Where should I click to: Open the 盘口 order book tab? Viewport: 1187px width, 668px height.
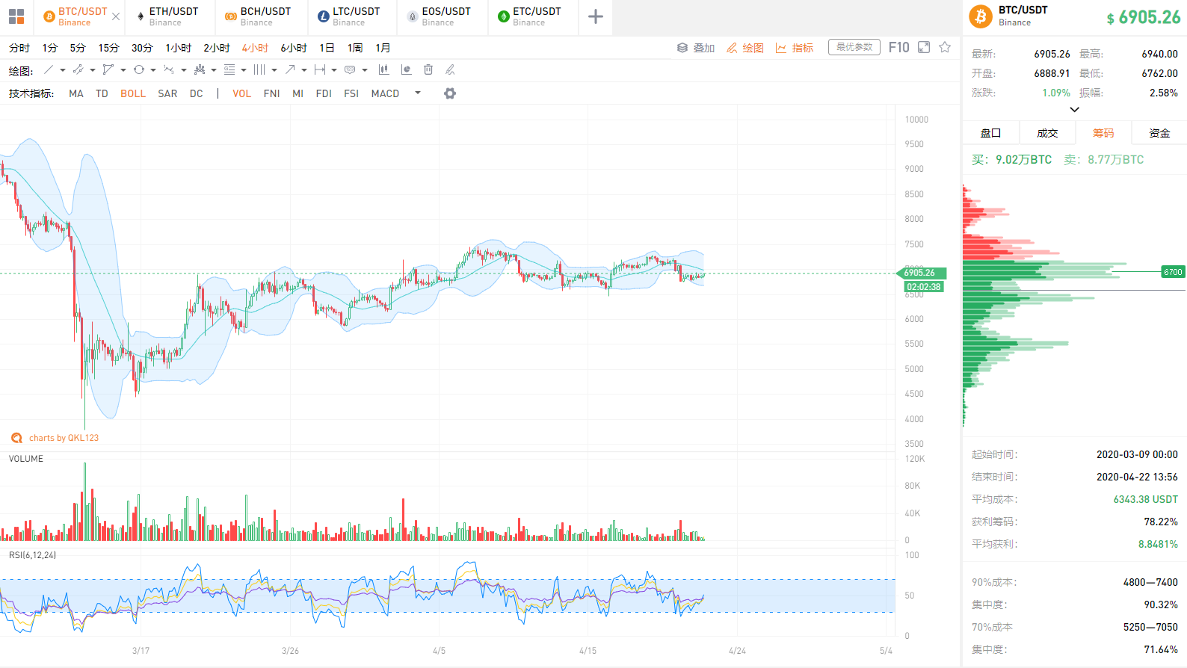pyautogui.click(x=991, y=133)
